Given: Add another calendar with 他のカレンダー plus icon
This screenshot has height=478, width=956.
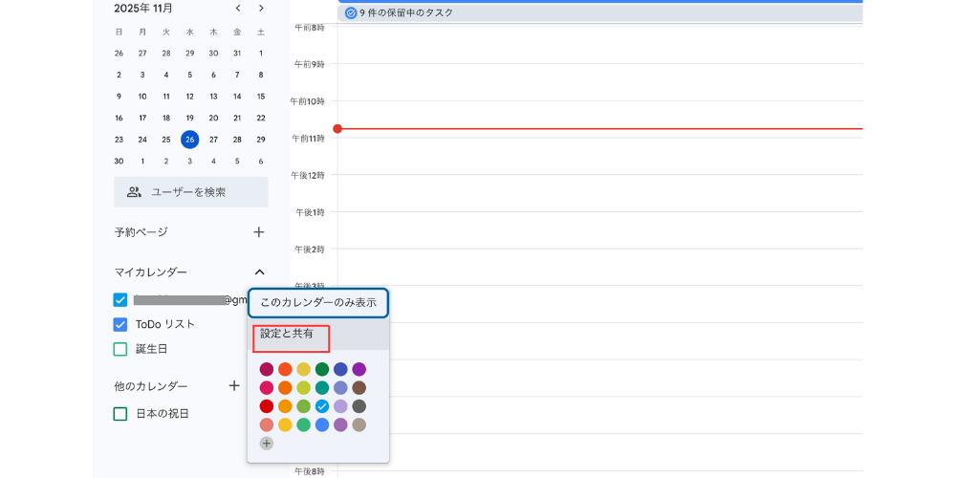Looking at the screenshot, I should coord(234,386).
